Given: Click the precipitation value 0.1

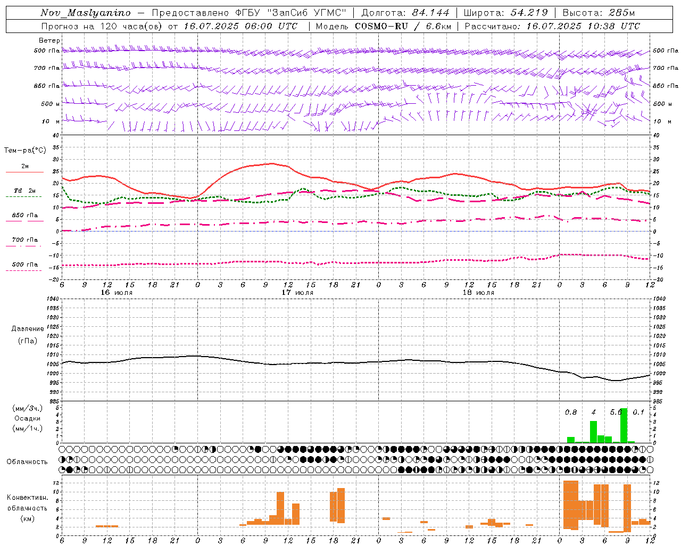Looking at the screenshot, I should (x=638, y=412).
